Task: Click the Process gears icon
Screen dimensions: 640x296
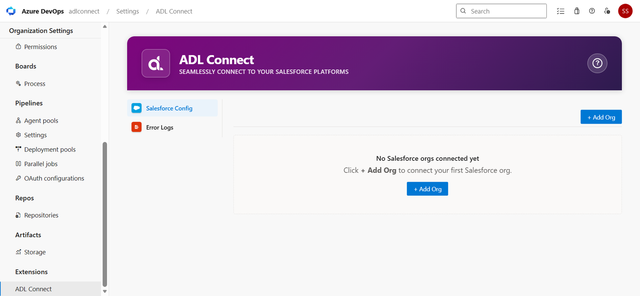Action: [18, 83]
